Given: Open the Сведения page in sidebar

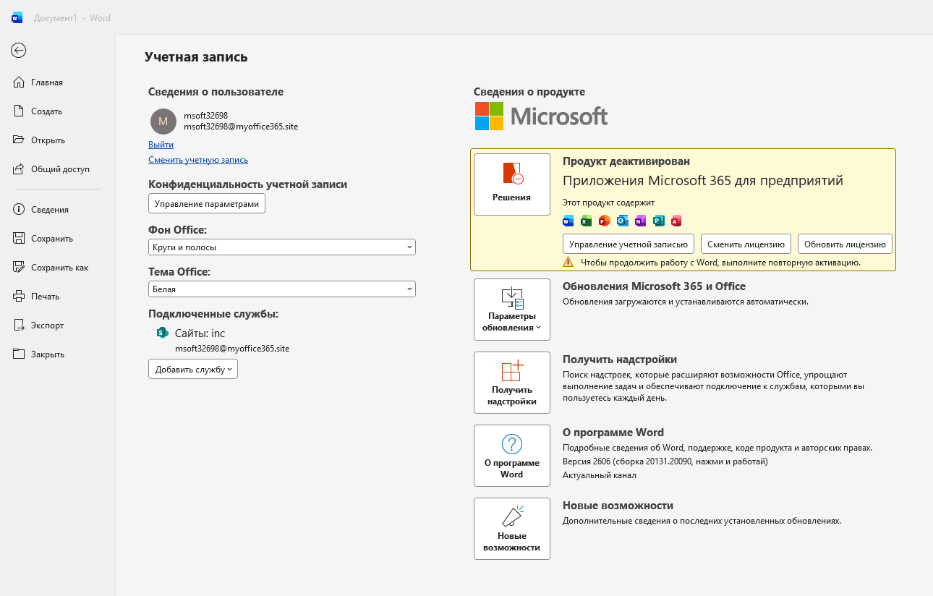Looking at the screenshot, I should 50,210.
